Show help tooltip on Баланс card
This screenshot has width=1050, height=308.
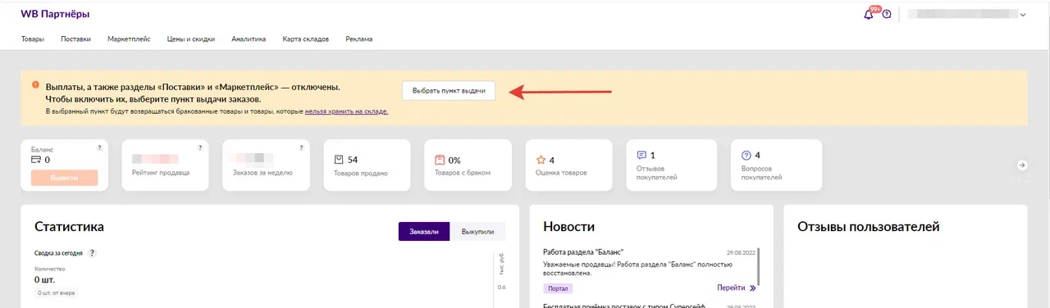(x=99, y=147)
